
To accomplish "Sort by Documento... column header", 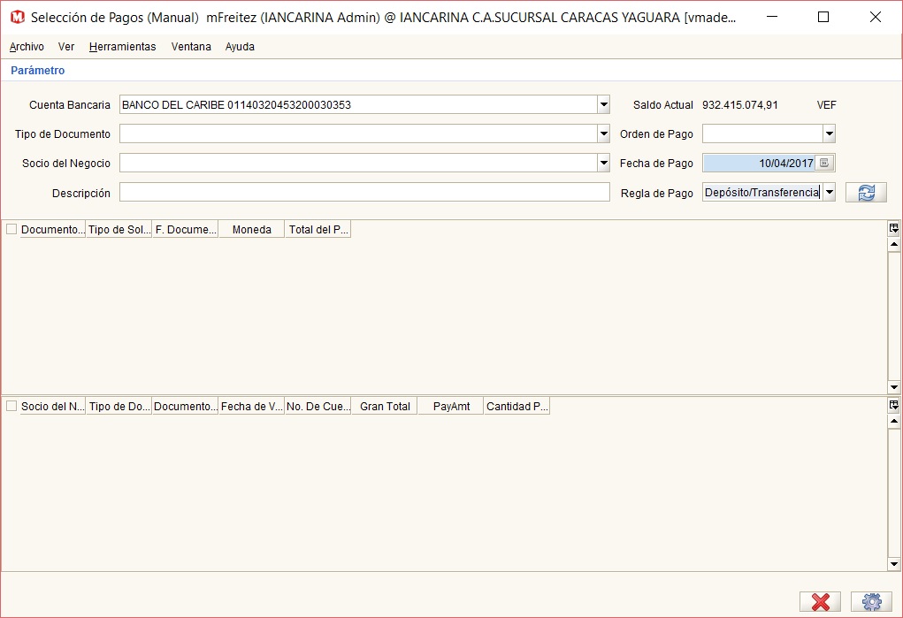I will tap(53, 229).
